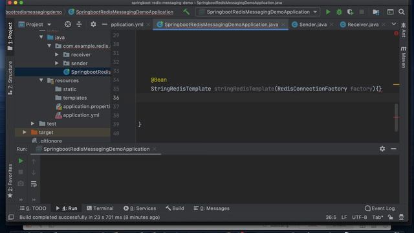This screenshot has height=233, width=414.
Task: Click the Stop button in top toolbar
Action: pyautogui.click(x=362, y=12)
